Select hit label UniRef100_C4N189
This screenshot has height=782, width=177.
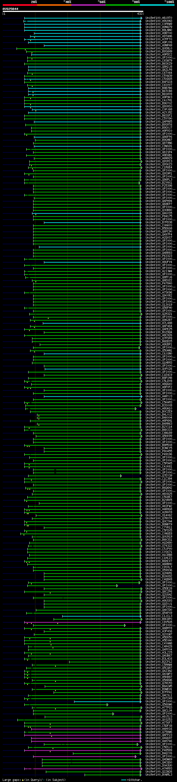point(159,433)
